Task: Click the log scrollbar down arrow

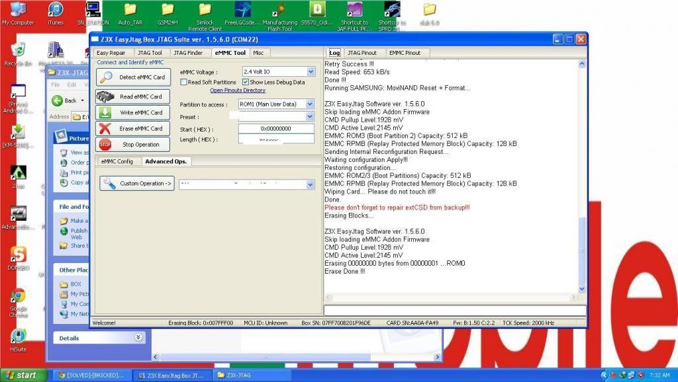Action: (582, 289)
